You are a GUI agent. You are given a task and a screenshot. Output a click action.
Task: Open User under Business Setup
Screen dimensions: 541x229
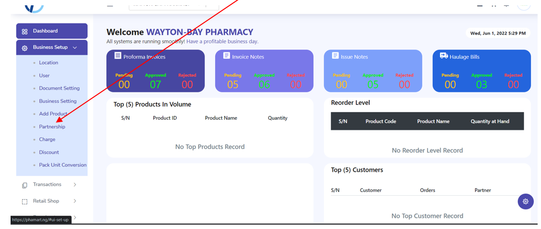(x=44, y=76)
